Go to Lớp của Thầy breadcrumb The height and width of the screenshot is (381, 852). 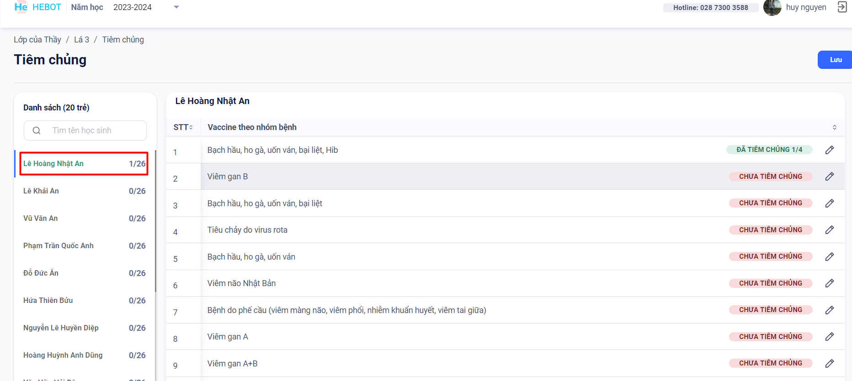point(37,40)
